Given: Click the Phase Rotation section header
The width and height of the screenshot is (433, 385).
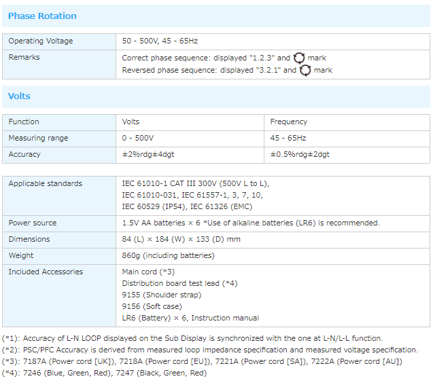Looking at the screenshot, I should (x=42, y=16).
